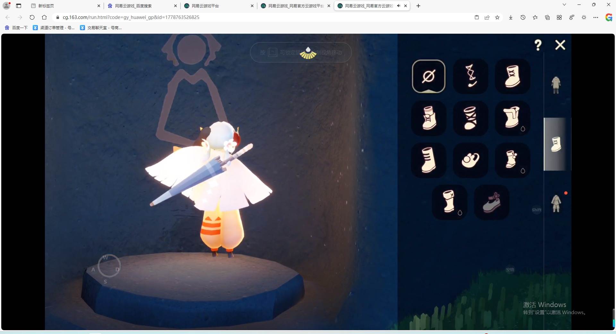This screenshot has width=616, height=334.
Task: Click the Shift key hint label
Action: pyautogui.click(x=537, y=210)
